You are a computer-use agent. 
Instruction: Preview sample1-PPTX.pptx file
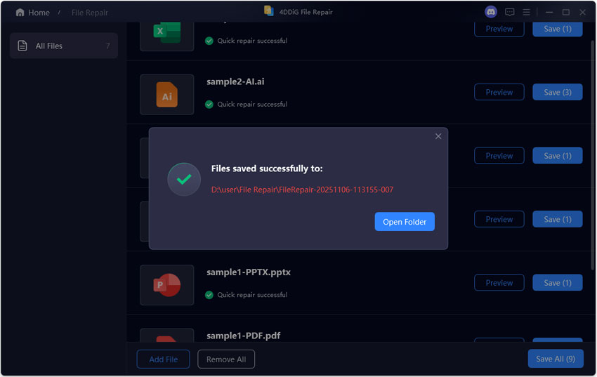point(499,283)
